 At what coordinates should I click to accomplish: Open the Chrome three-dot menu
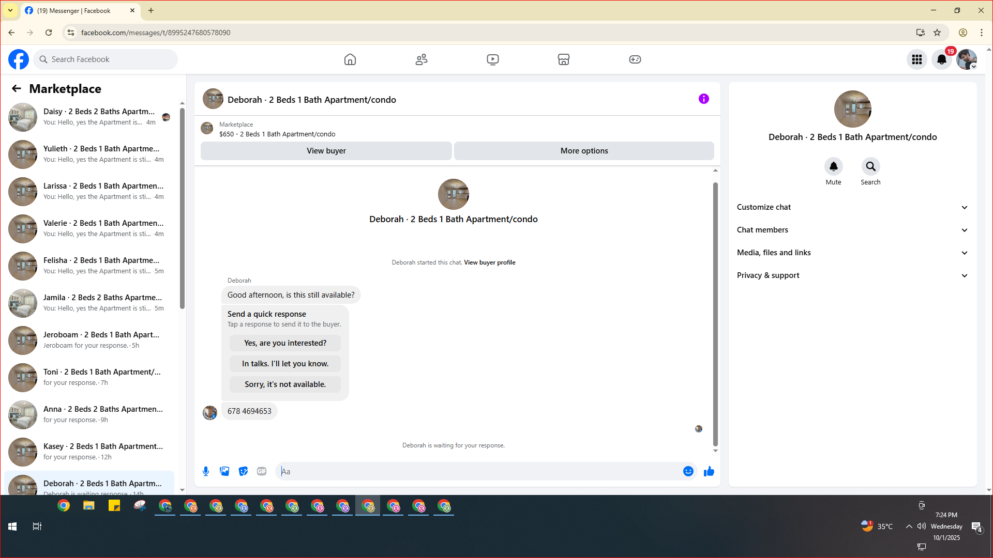pos(982,33)
